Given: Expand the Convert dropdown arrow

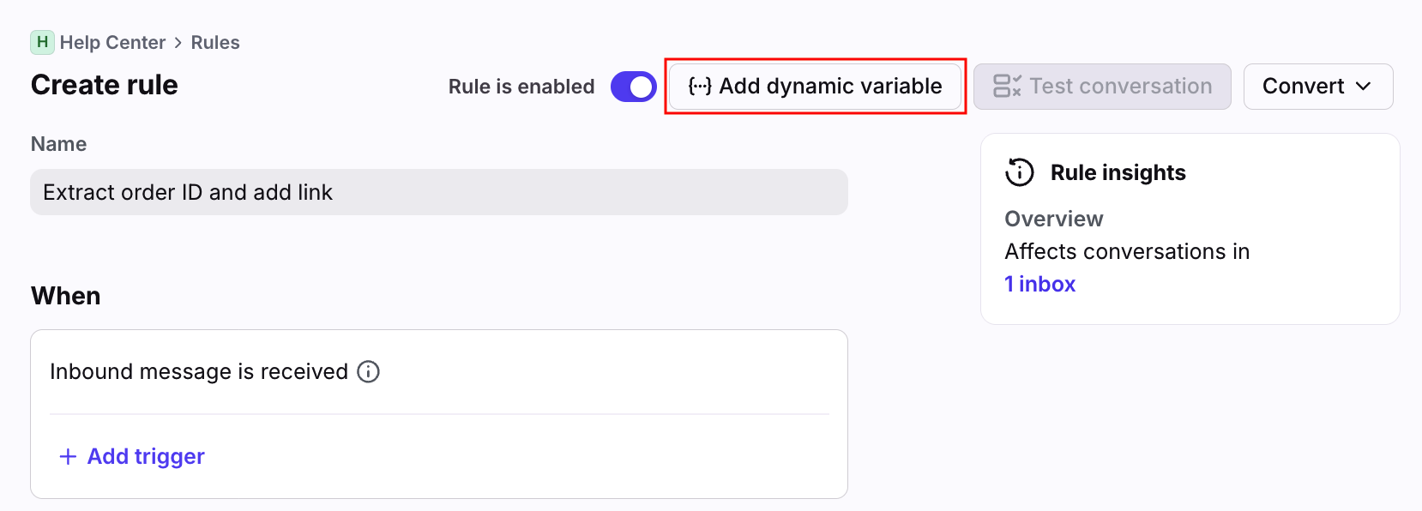Looking at the screenshot, I should tap(1364, 86).
